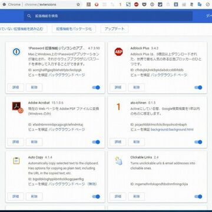This screenshot has width=212, height=212.
Task: Click 削除 on the ato-ichinen card
Action: click(x=137, y=142)
